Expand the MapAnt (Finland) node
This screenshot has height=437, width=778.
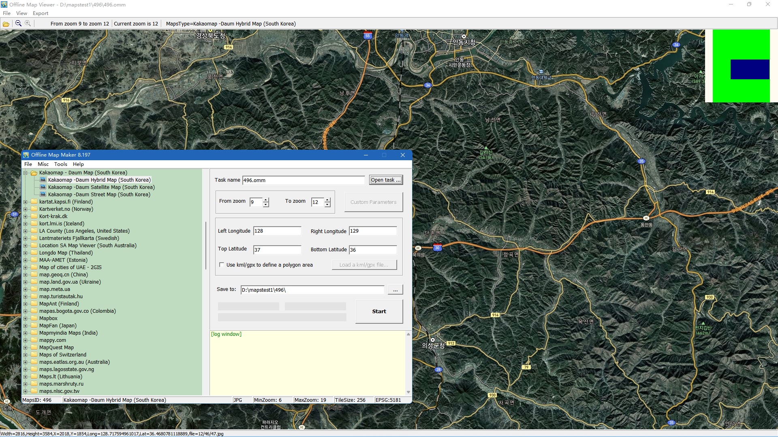click(25, 304)
